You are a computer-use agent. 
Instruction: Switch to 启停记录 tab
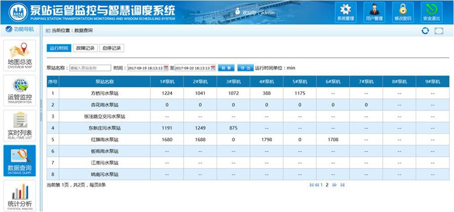(x=111, y=48)
